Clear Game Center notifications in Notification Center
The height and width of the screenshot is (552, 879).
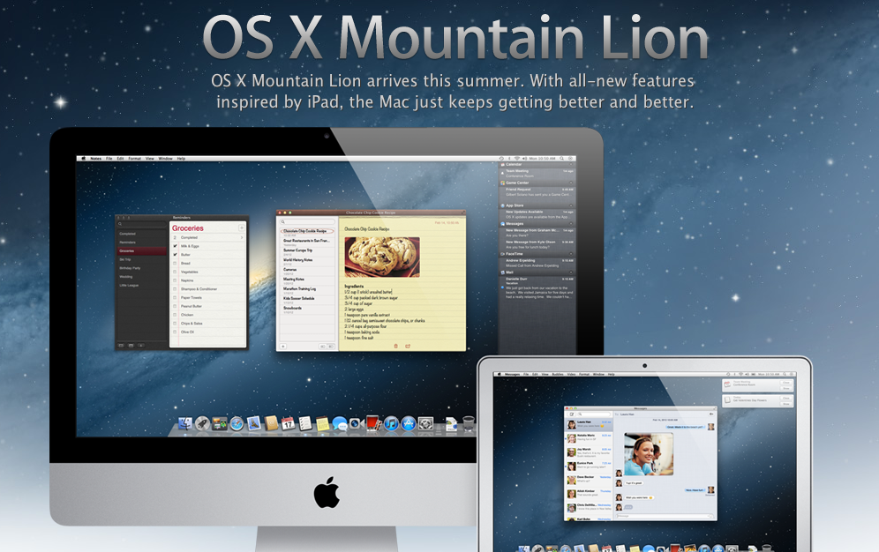pos(571,183)
